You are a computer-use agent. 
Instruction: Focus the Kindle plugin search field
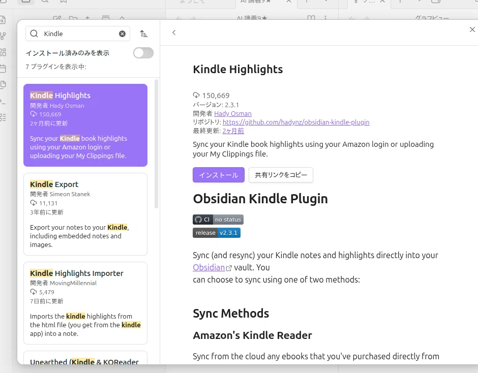[x=78, y=34]
